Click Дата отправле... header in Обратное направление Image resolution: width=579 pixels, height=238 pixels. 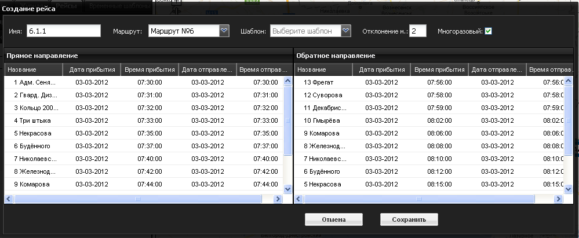(x=497, y=69)
